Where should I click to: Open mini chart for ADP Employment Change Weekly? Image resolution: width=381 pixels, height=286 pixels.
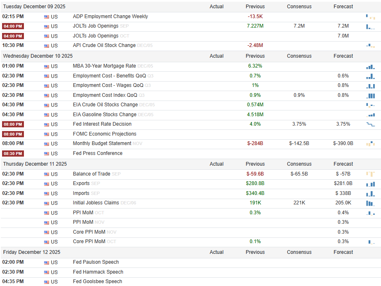pyautogui.click(x=370, y=17)
